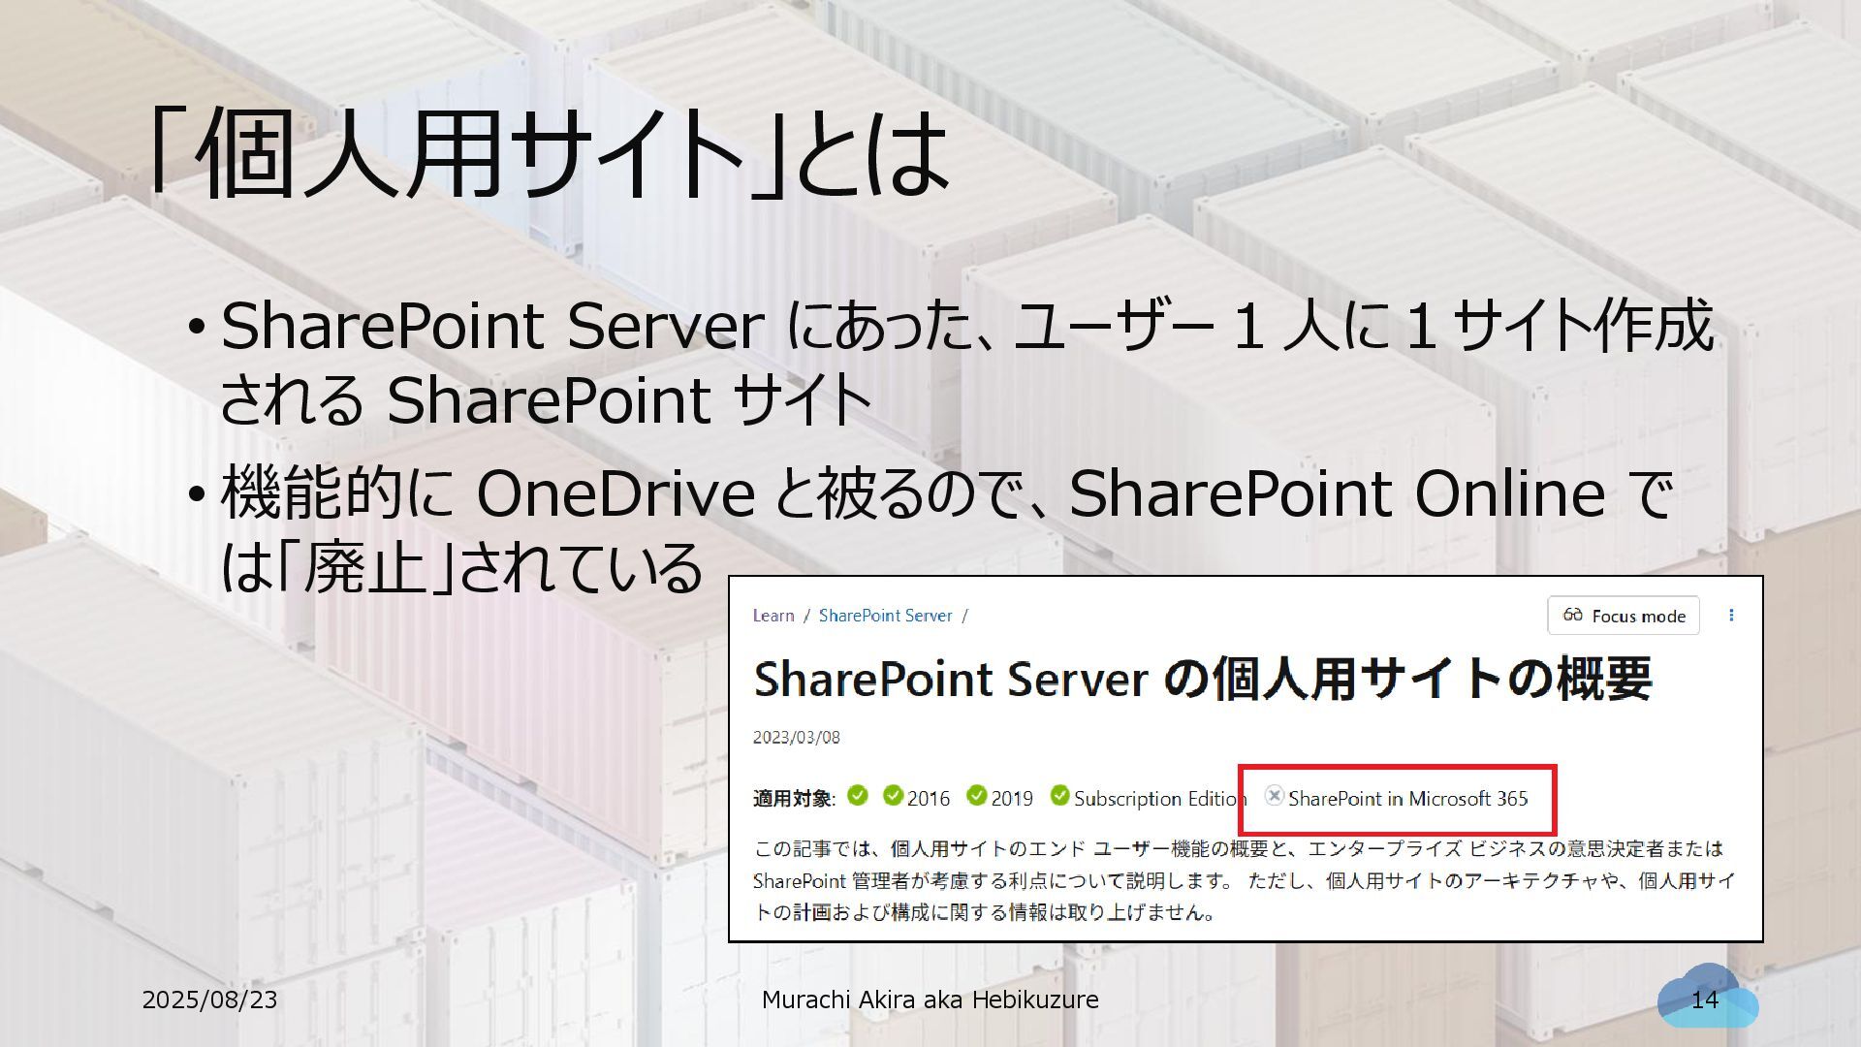The height and width of the screenshot is (1047, 1861).
Task: Click the Subscription Edition label
Action: [x=1160, y=799]
